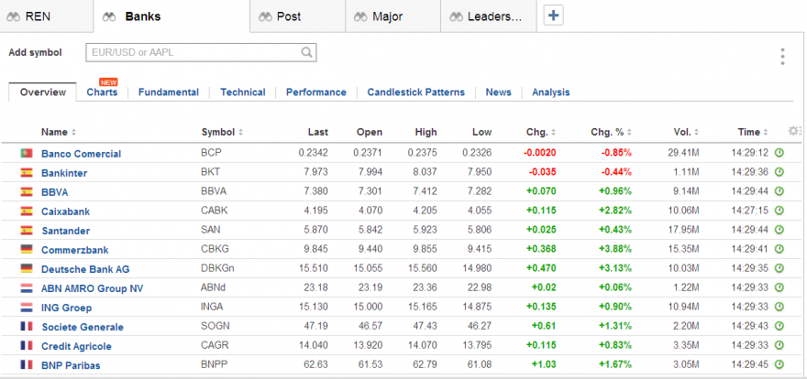Click binoculars icon on REN tab
The width and height of the screenshot is (807, 379).
pos(14,17)
